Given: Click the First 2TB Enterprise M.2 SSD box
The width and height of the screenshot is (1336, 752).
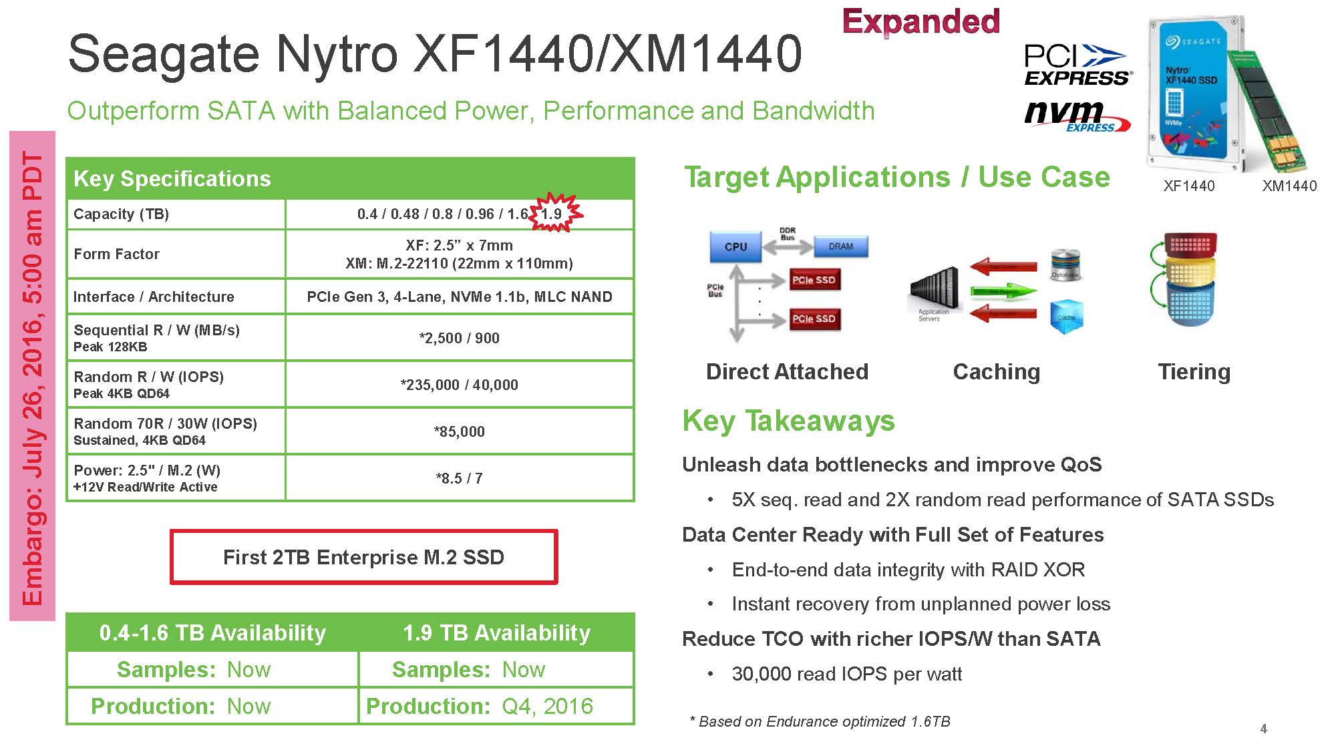Looking at the screenshot, I should (x=363, y=557).
